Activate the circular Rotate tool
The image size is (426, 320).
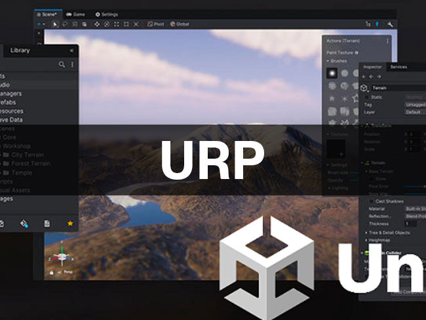click(107, 24)
